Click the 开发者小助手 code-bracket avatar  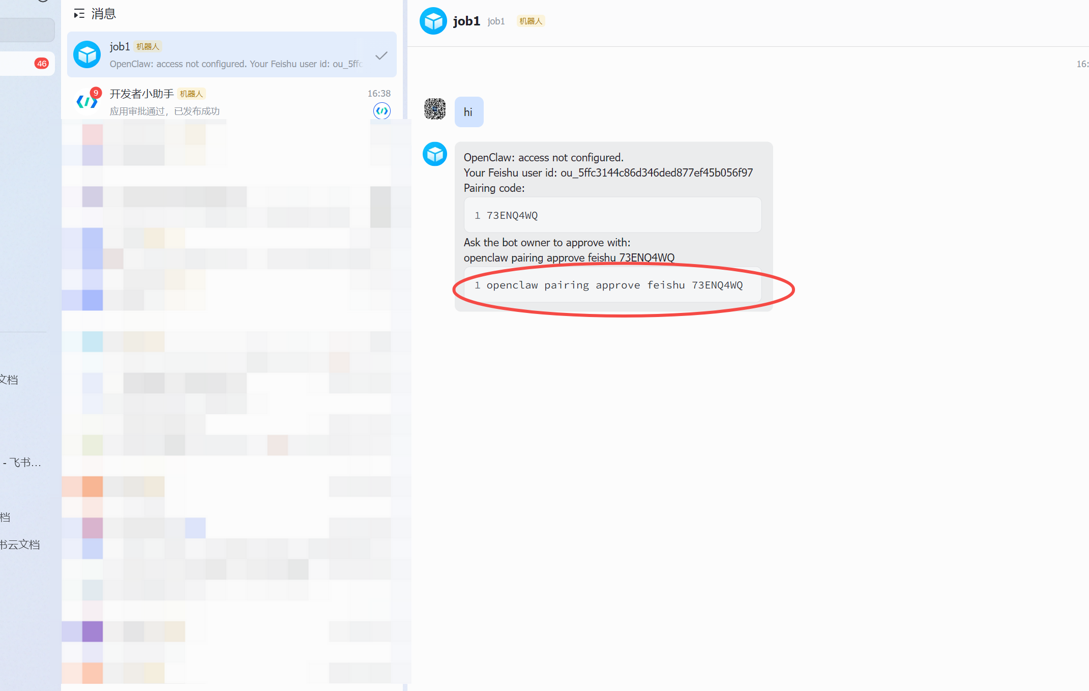(86, 102)
